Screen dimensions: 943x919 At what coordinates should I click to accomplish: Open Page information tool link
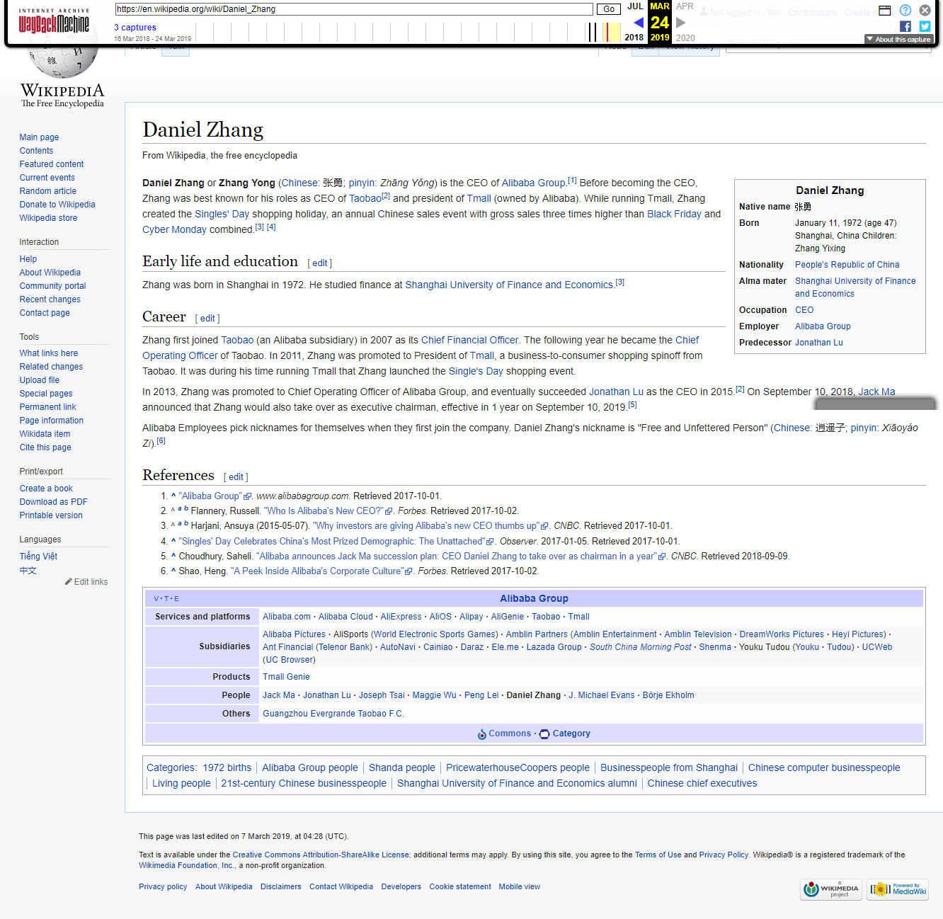click(x=52, y=421)
